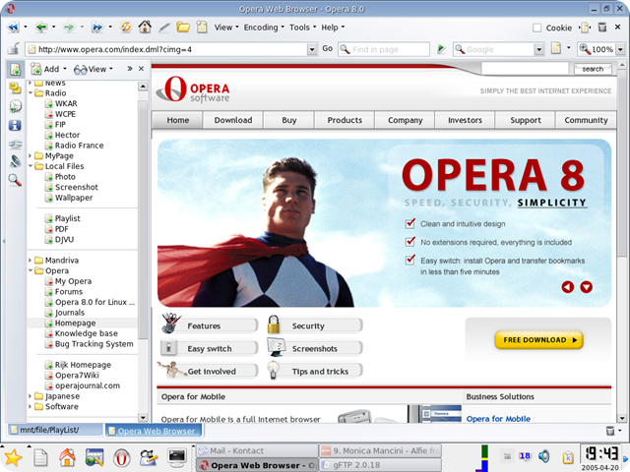
Task: Switch to the mnt/file/PlayList/ tab
Action: pos(55,430)
